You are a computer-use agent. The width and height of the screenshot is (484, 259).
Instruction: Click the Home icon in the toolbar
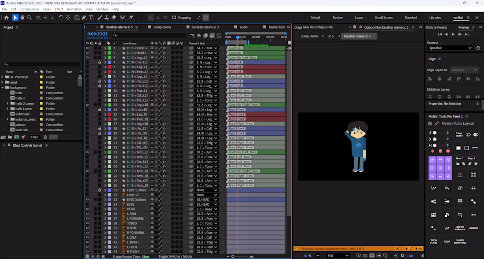6,18
